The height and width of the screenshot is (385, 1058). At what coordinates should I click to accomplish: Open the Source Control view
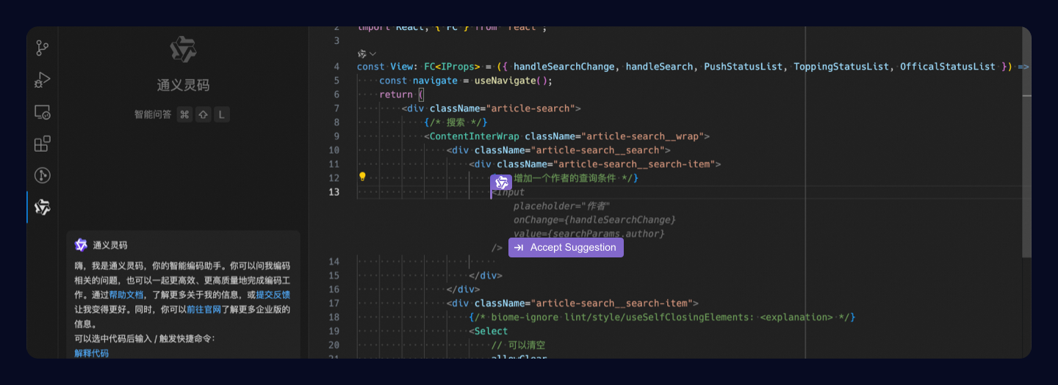[43, 48]
